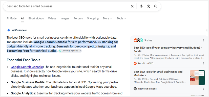209x97 pixels.
Task: Open the Google Search Console link
Action: click(27, 67)
